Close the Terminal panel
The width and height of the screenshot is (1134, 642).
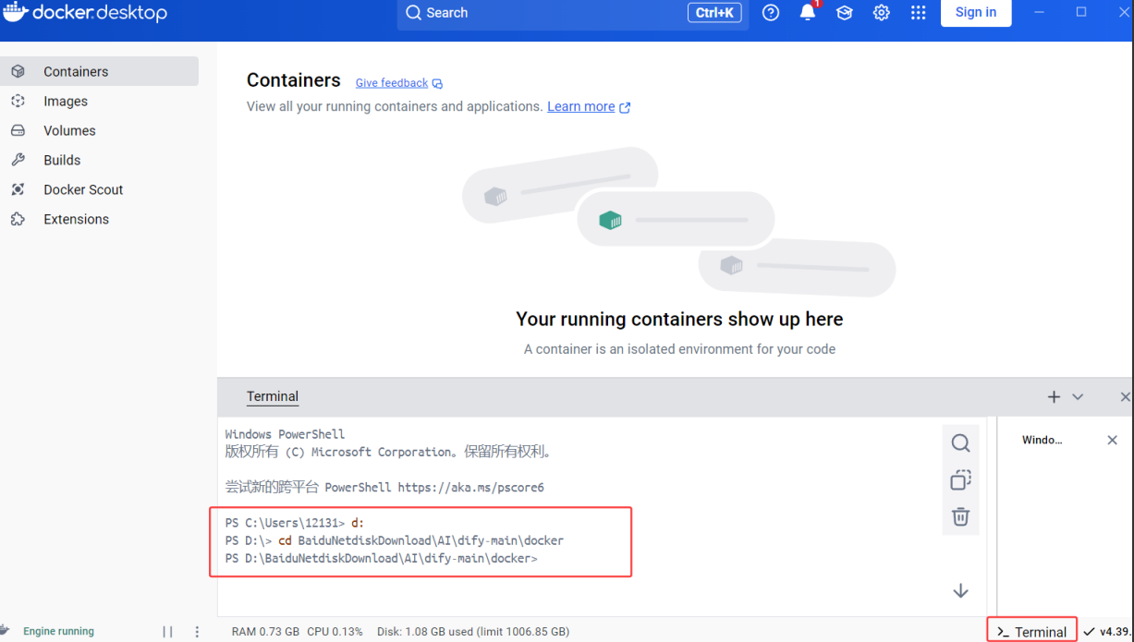click(x=1125, y=396)
